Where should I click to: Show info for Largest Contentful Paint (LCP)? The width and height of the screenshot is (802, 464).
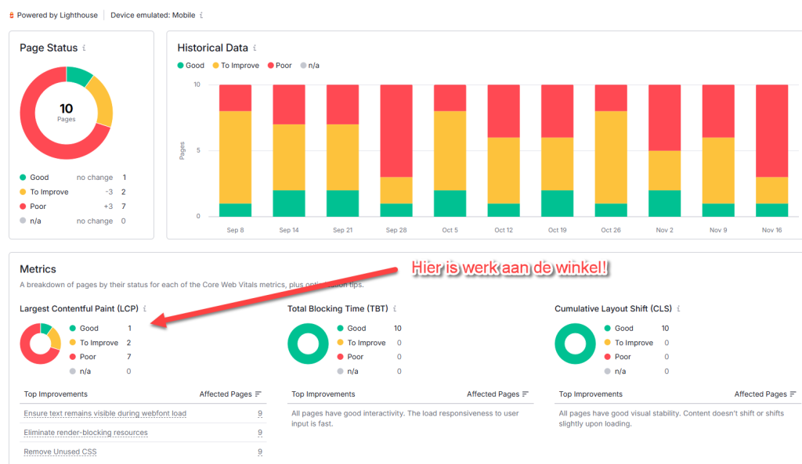(145, 308)
